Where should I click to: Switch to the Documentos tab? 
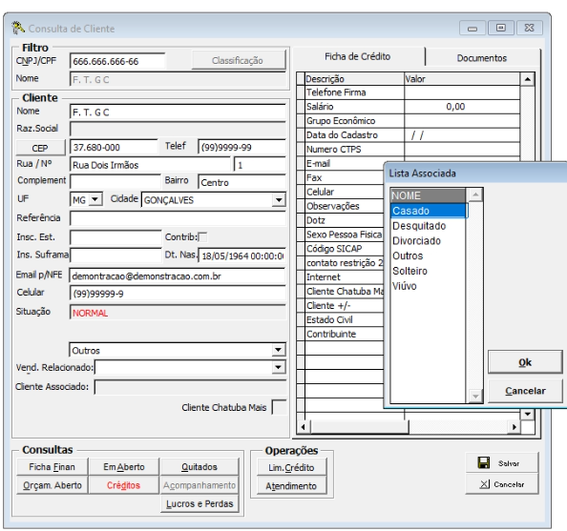[x=482, y=58]
